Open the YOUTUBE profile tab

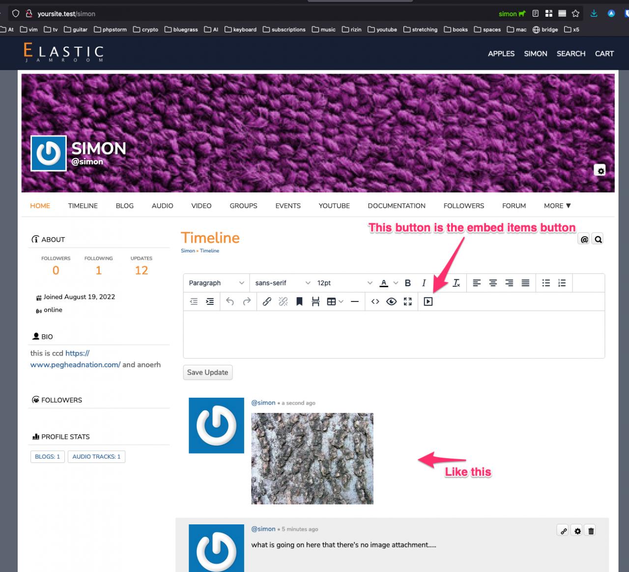click(x=334, y=206)
